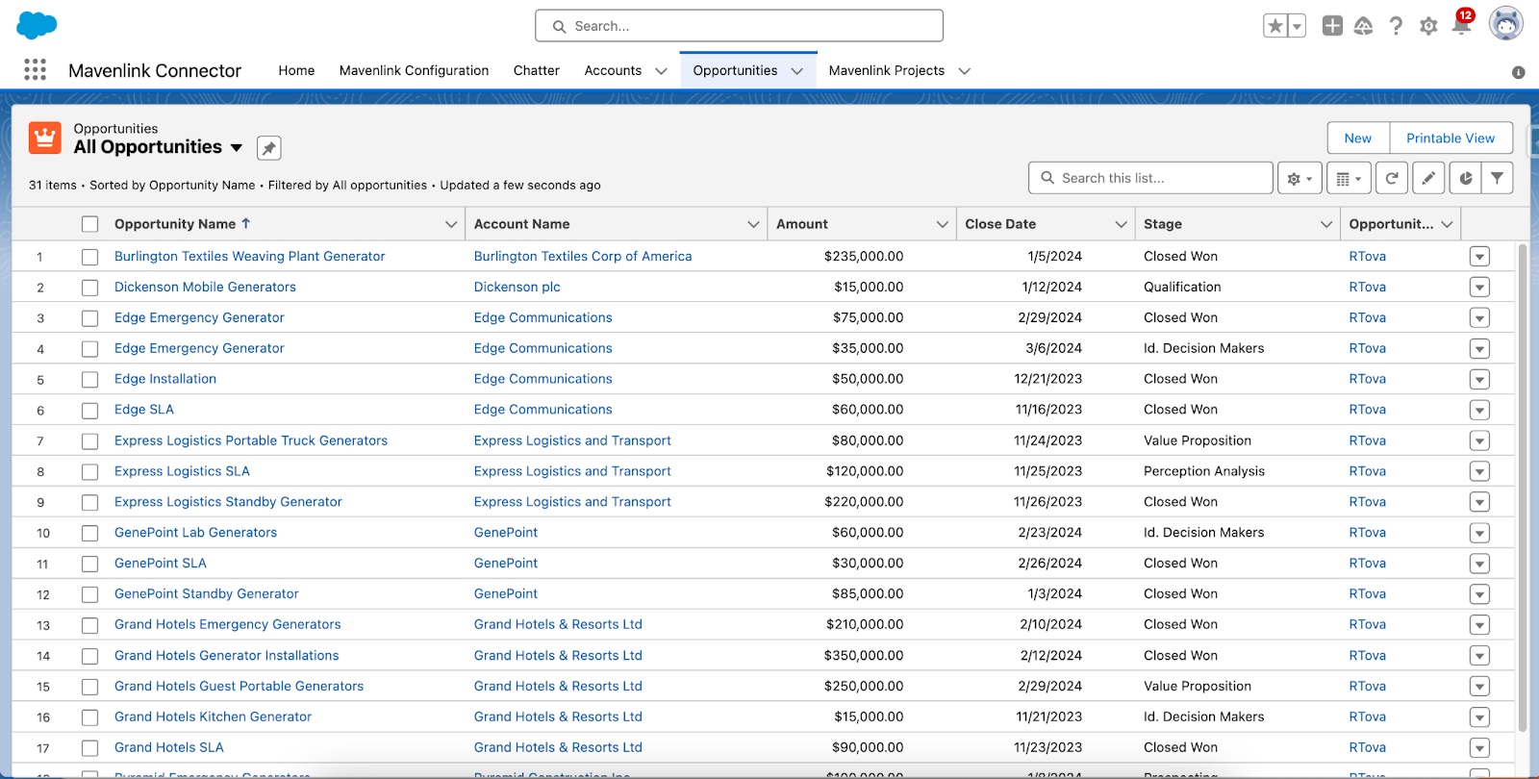The width and height of the screenshot is (1539, 779).
Task: Open row actions for Express Logistics SLA
Action: pyautogui.click(x=1479, y=471)
